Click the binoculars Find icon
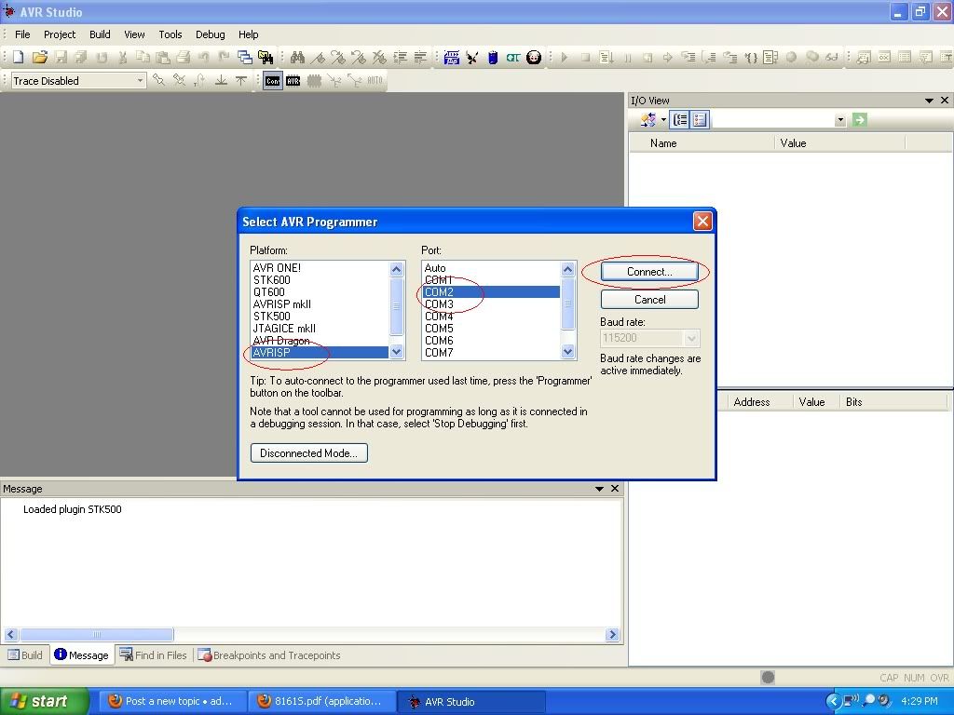This screenshot has height=715, width=954. click(297, 57)
